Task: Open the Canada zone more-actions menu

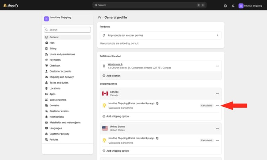Action: pos(218,94)
